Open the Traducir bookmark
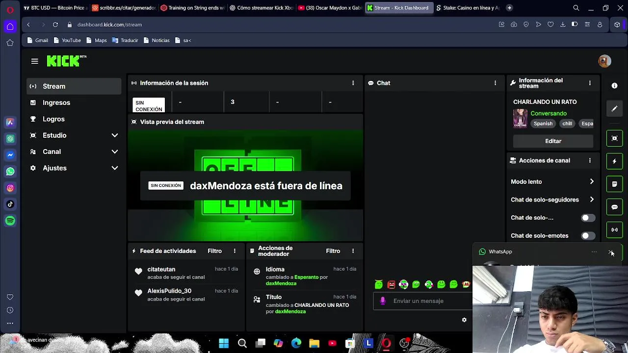Image resolution: width=628 pixels, height=353 pixels. click(125, 40)
